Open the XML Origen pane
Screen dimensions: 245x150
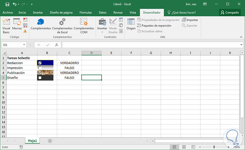pyautogui.click(x=131, y=24)
